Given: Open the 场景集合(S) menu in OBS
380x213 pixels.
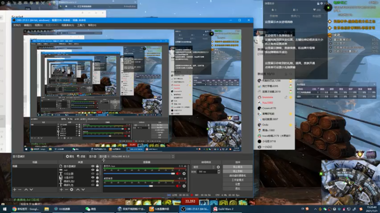Looking at the screenshot, I should 67,25.
